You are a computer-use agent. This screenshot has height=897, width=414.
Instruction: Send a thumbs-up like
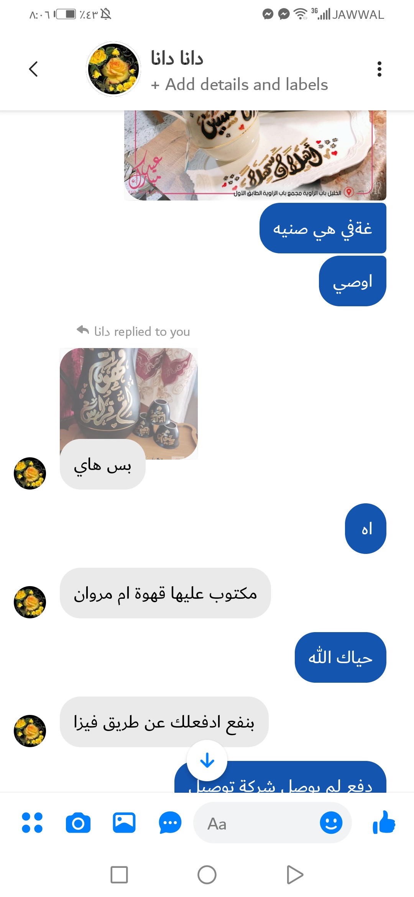(x=384, y=822)
